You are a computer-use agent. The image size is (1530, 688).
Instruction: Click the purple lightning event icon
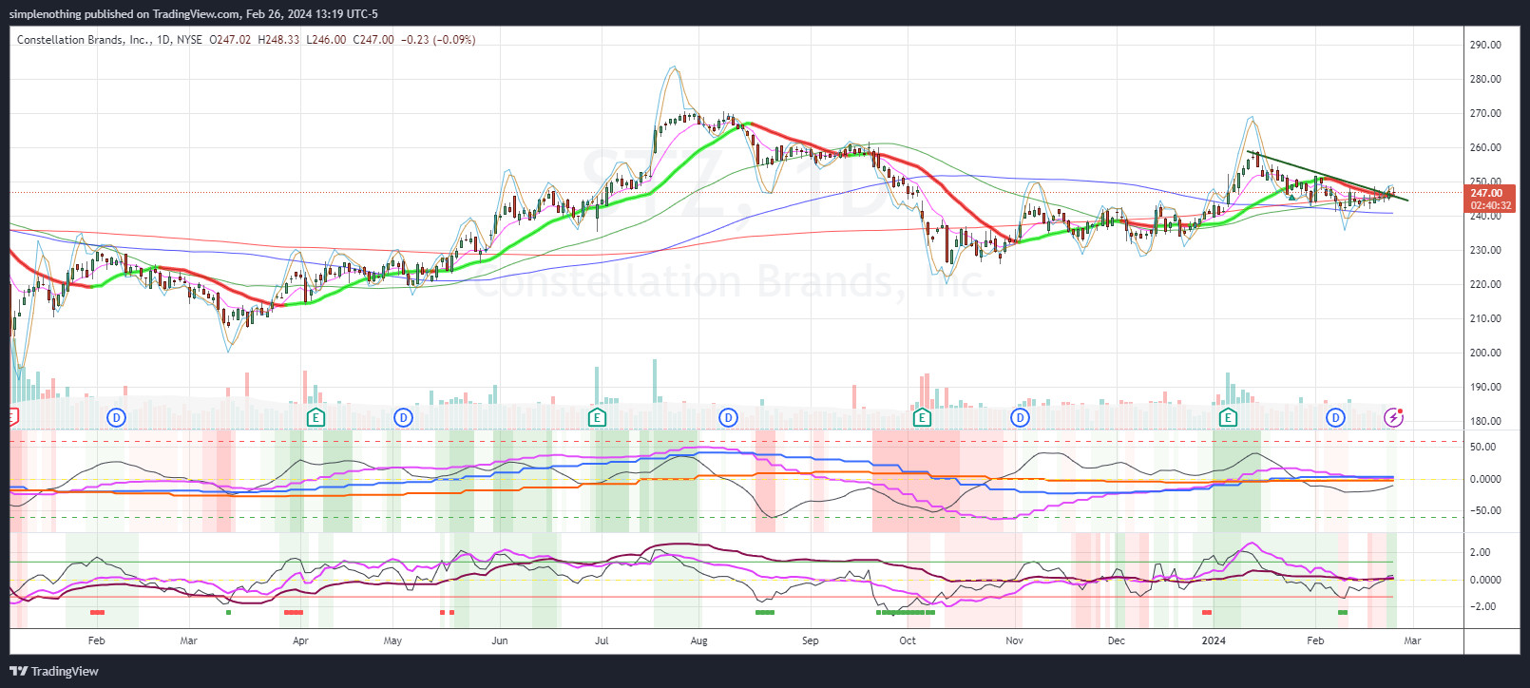(x=1393, y=417)
